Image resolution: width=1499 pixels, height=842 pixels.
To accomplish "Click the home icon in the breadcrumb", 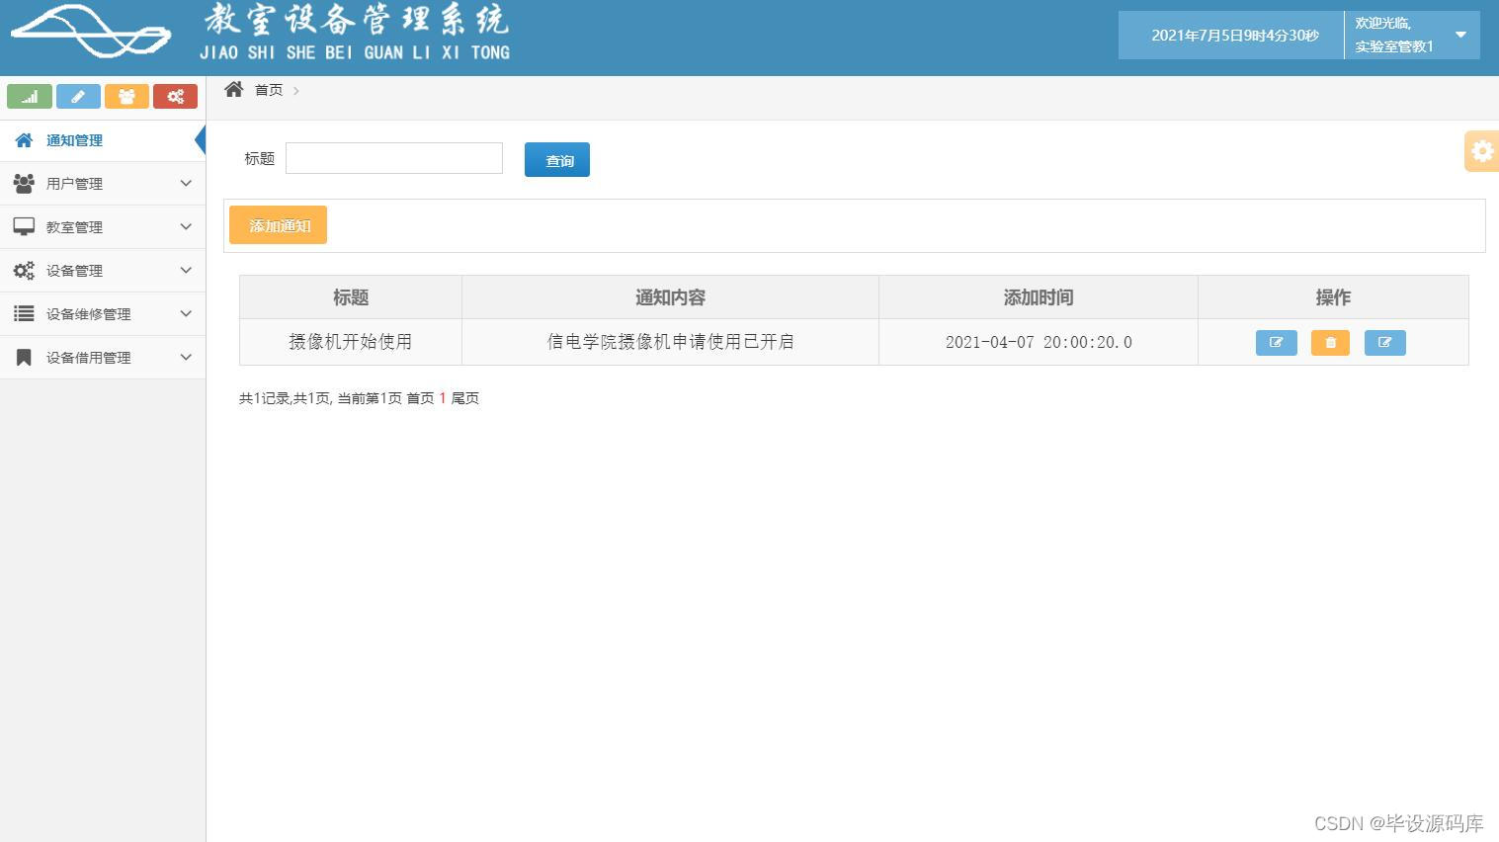I will (x=234, y=89).
